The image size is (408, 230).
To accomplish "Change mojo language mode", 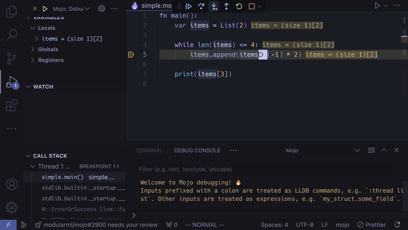I will click(x=342, y=225).
